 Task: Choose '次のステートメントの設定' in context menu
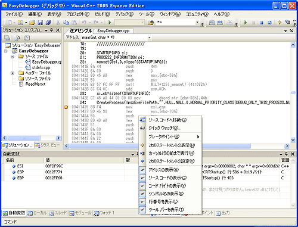tap(170, 161)
